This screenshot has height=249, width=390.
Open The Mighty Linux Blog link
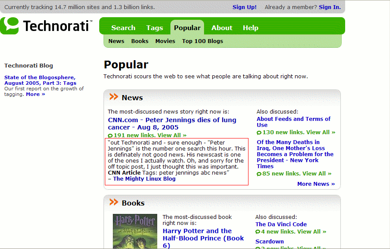144,179
